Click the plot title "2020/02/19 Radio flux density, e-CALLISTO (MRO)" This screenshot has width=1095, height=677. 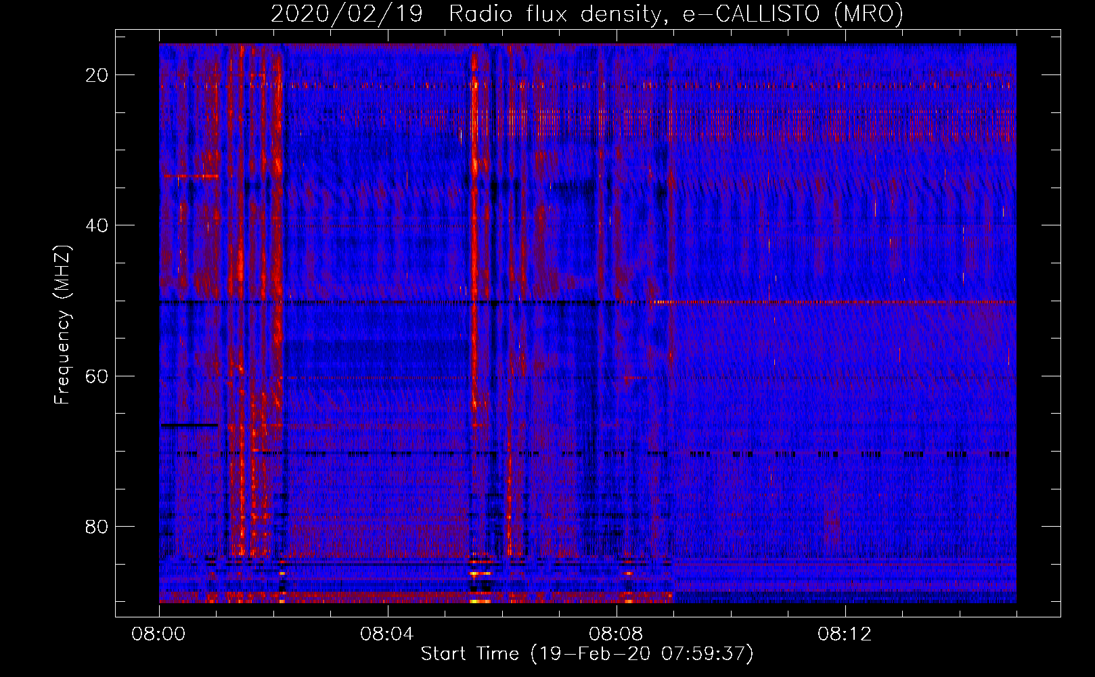tap(587, 14)
